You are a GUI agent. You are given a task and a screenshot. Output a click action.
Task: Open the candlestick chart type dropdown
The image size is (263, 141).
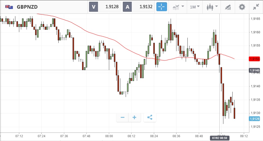click(x=212, y=7)
